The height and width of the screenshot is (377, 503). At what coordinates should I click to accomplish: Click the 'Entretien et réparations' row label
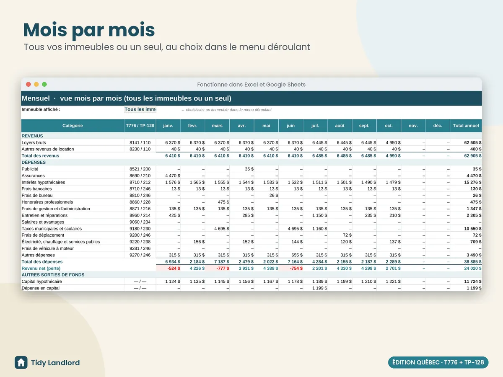point(44,215)
